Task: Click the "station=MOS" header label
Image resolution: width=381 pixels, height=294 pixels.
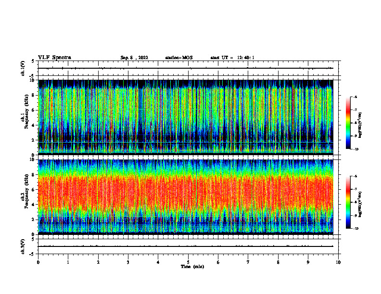Action: tap(179, 58)
